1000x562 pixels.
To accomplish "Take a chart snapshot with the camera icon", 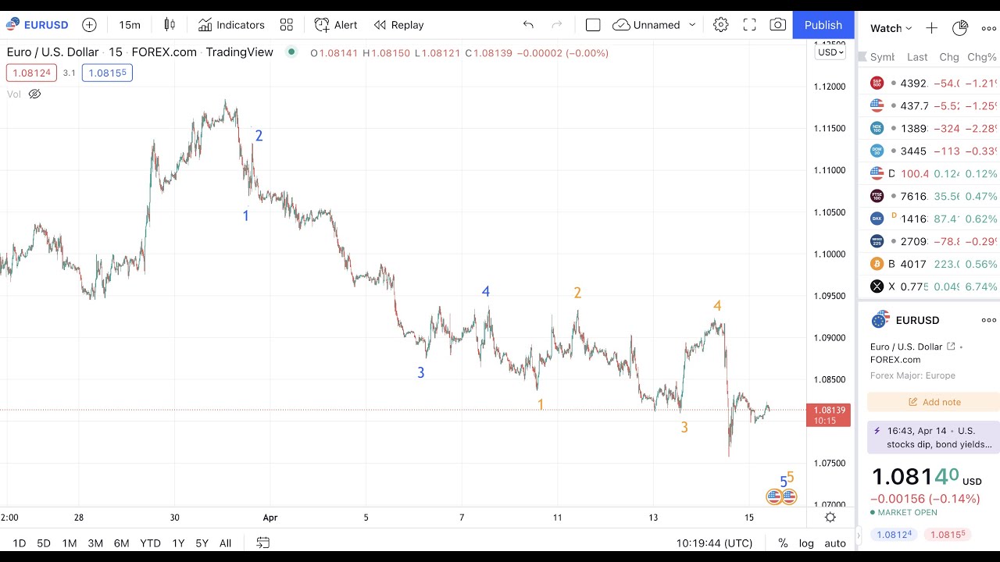I will [778, 25].
